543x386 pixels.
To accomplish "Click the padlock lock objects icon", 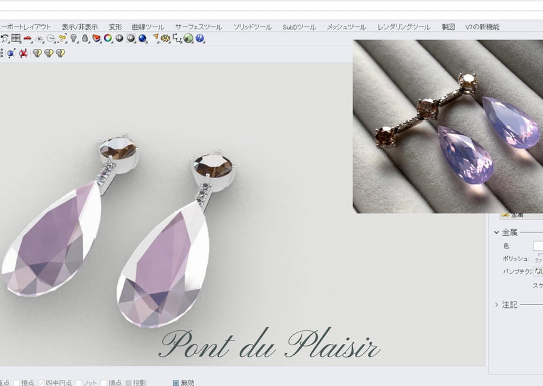I will pyautogui.click(x=86, y=38).
